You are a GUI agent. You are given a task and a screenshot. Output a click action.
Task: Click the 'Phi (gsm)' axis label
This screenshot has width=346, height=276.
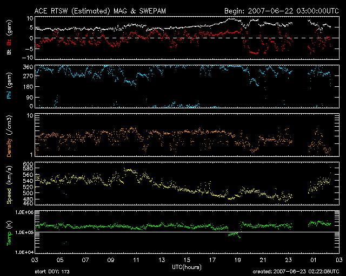[x=9, y=86]
